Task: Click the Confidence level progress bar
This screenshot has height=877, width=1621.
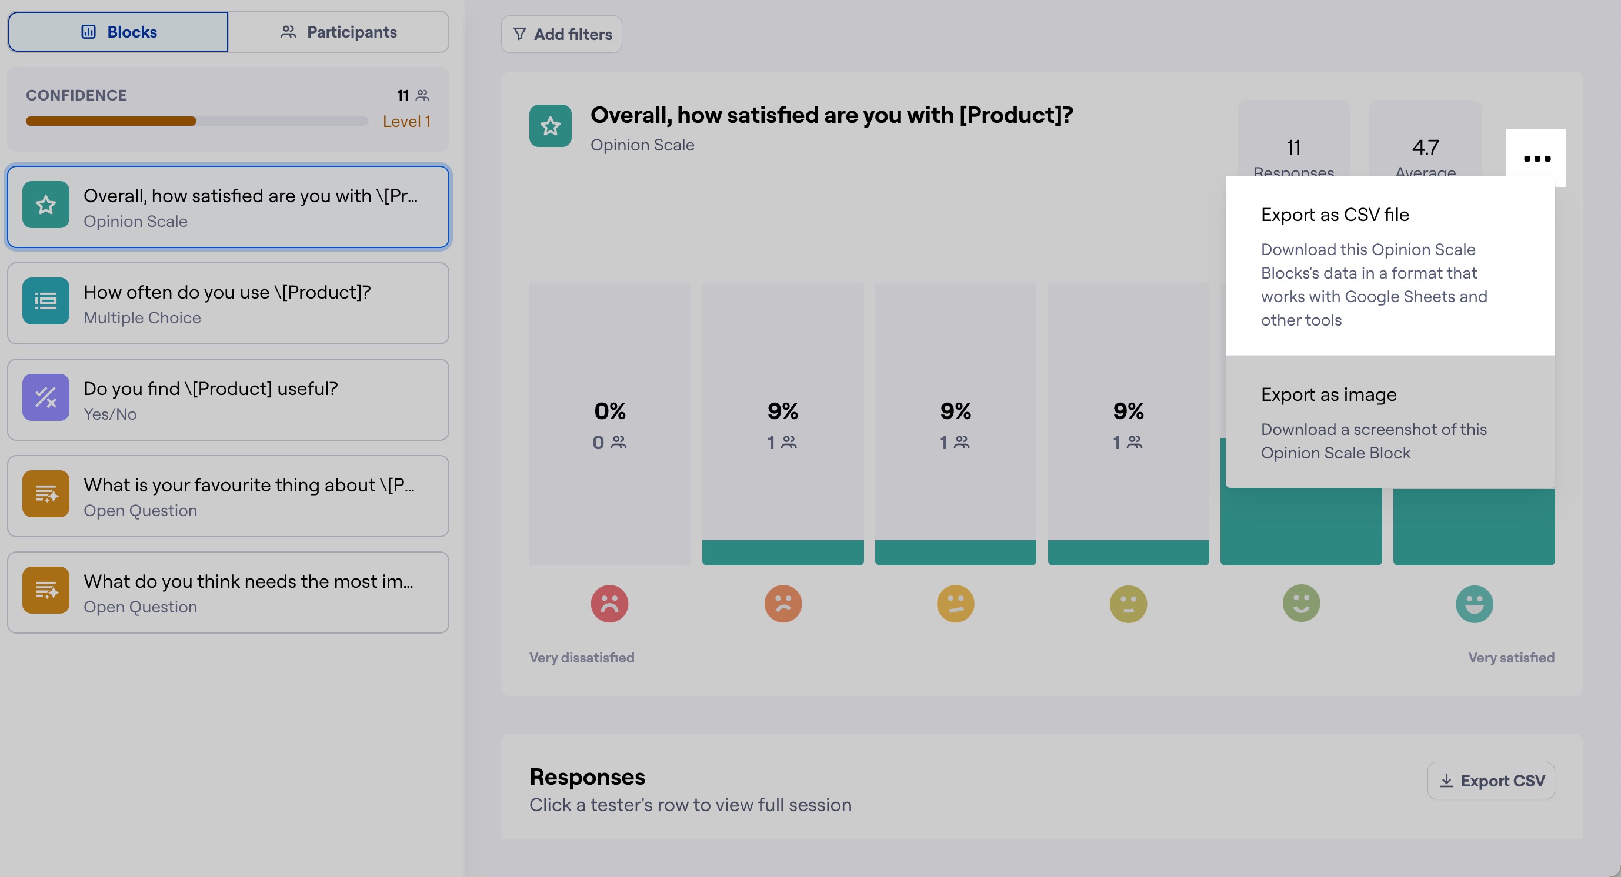Action: [196, 120]
